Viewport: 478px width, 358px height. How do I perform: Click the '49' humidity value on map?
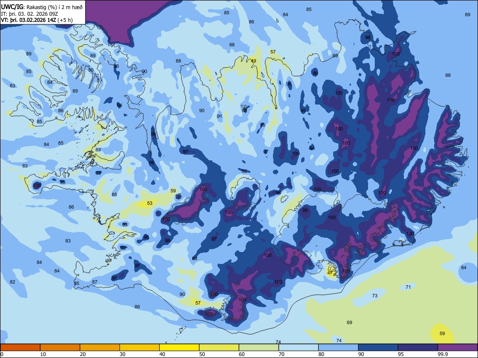[x=253, y=61]
